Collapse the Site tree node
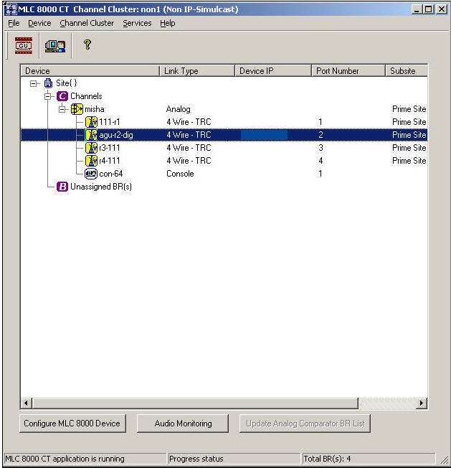Screen dimensions: 451x468 34,83
